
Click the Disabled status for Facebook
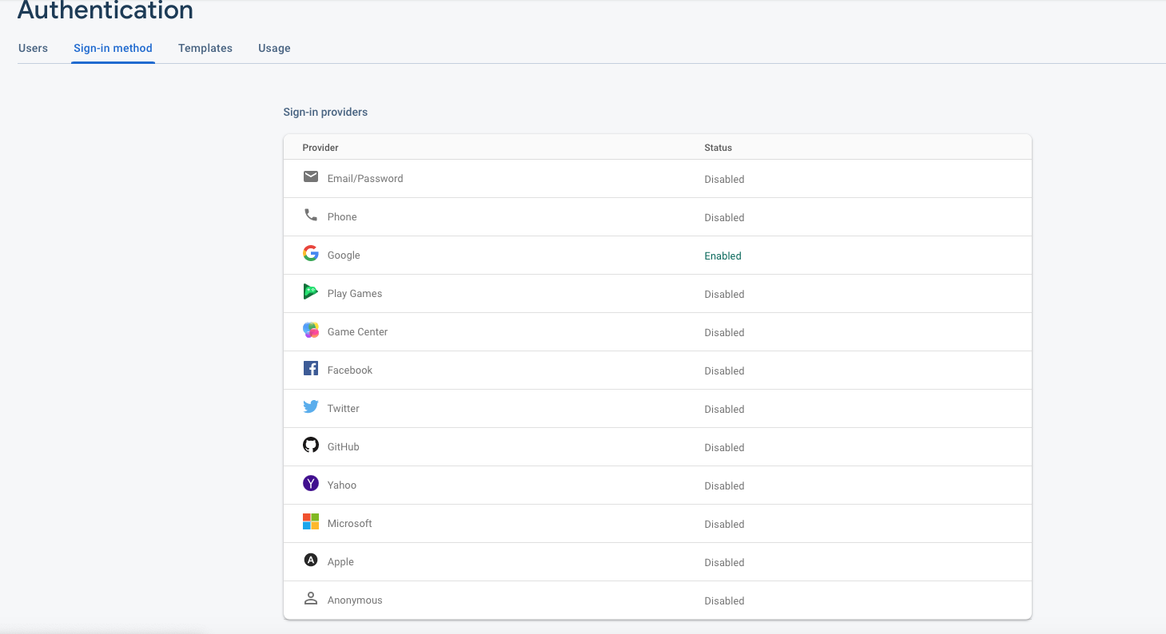[724, 371]
